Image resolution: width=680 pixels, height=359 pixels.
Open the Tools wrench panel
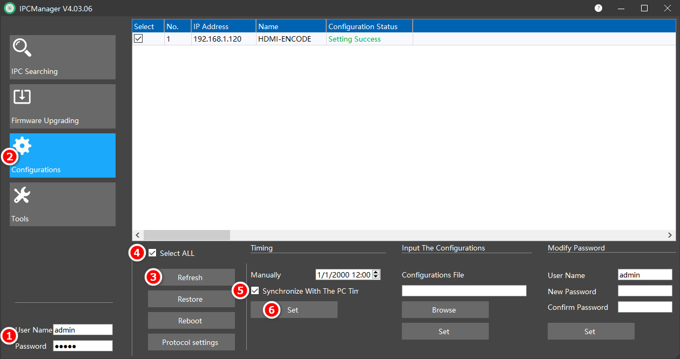(63, 204)
